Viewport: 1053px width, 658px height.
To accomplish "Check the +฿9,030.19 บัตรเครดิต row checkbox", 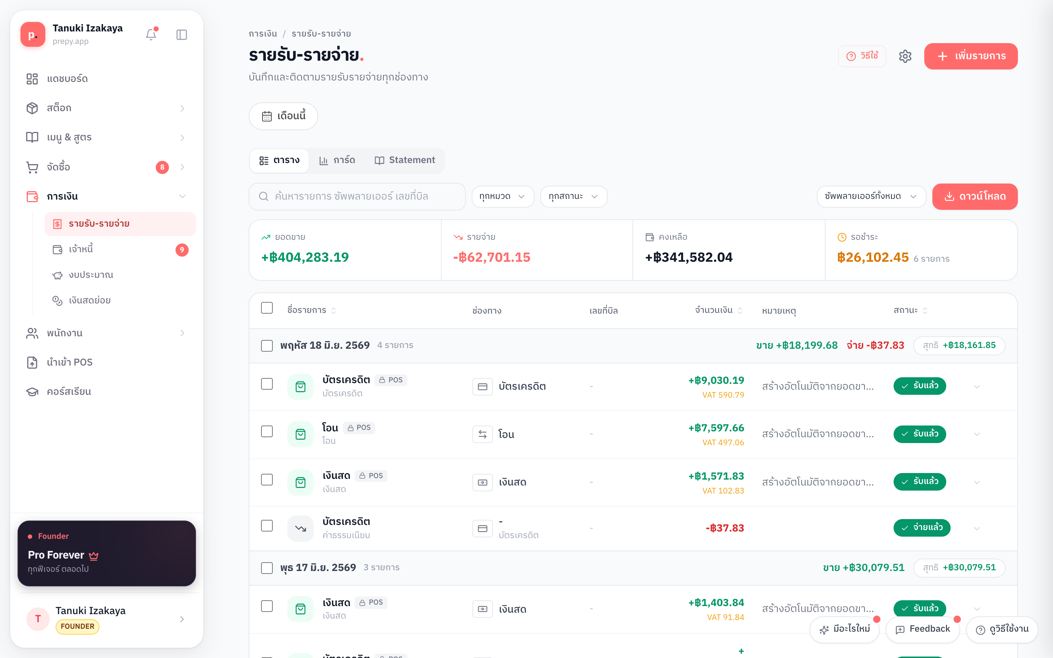I will coord(267,384).
